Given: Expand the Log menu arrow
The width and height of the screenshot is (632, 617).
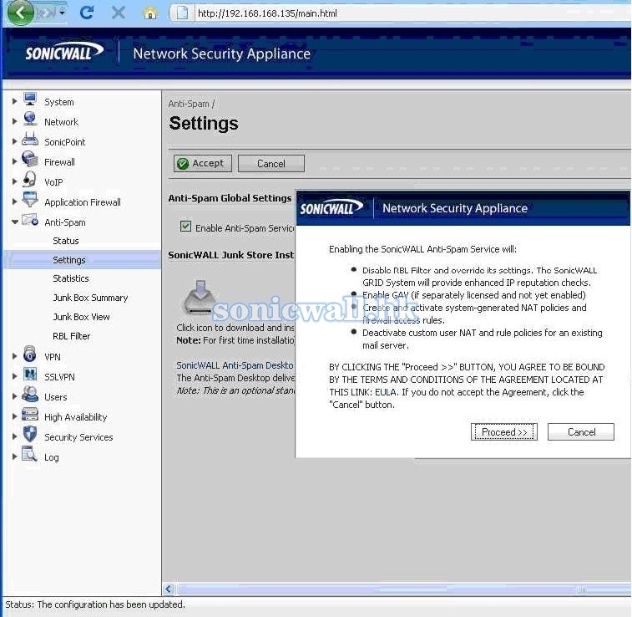Looking at the screenshot, I should coord(14,456).
